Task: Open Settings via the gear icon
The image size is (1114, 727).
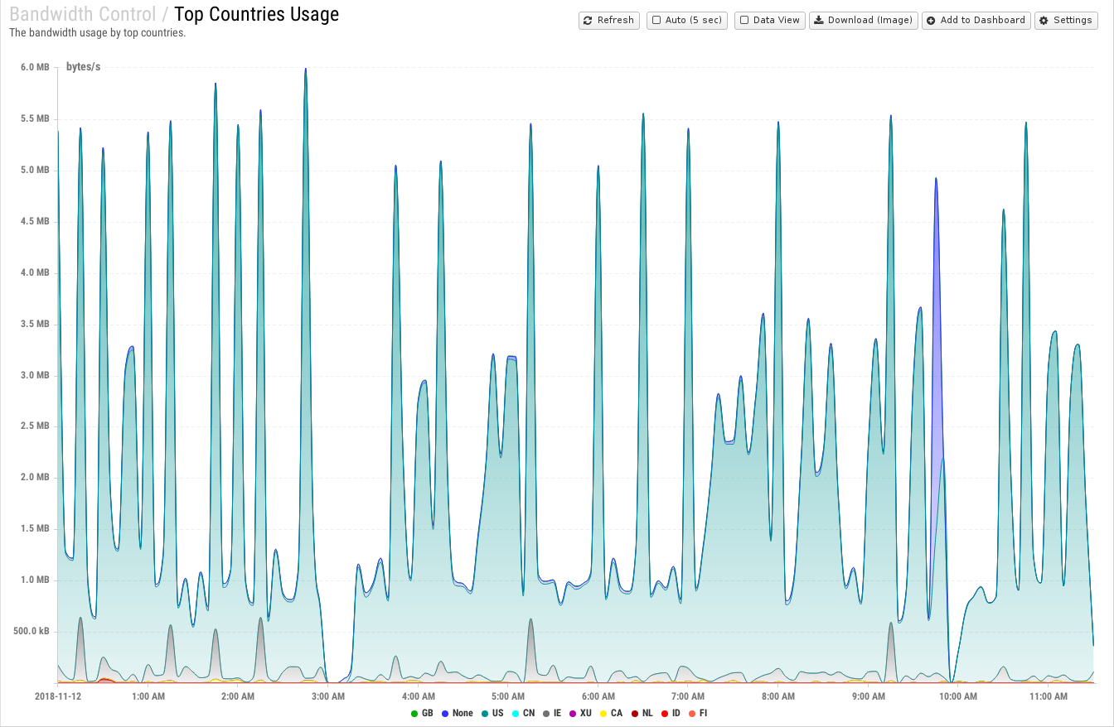Action: tap(1044, 21)
